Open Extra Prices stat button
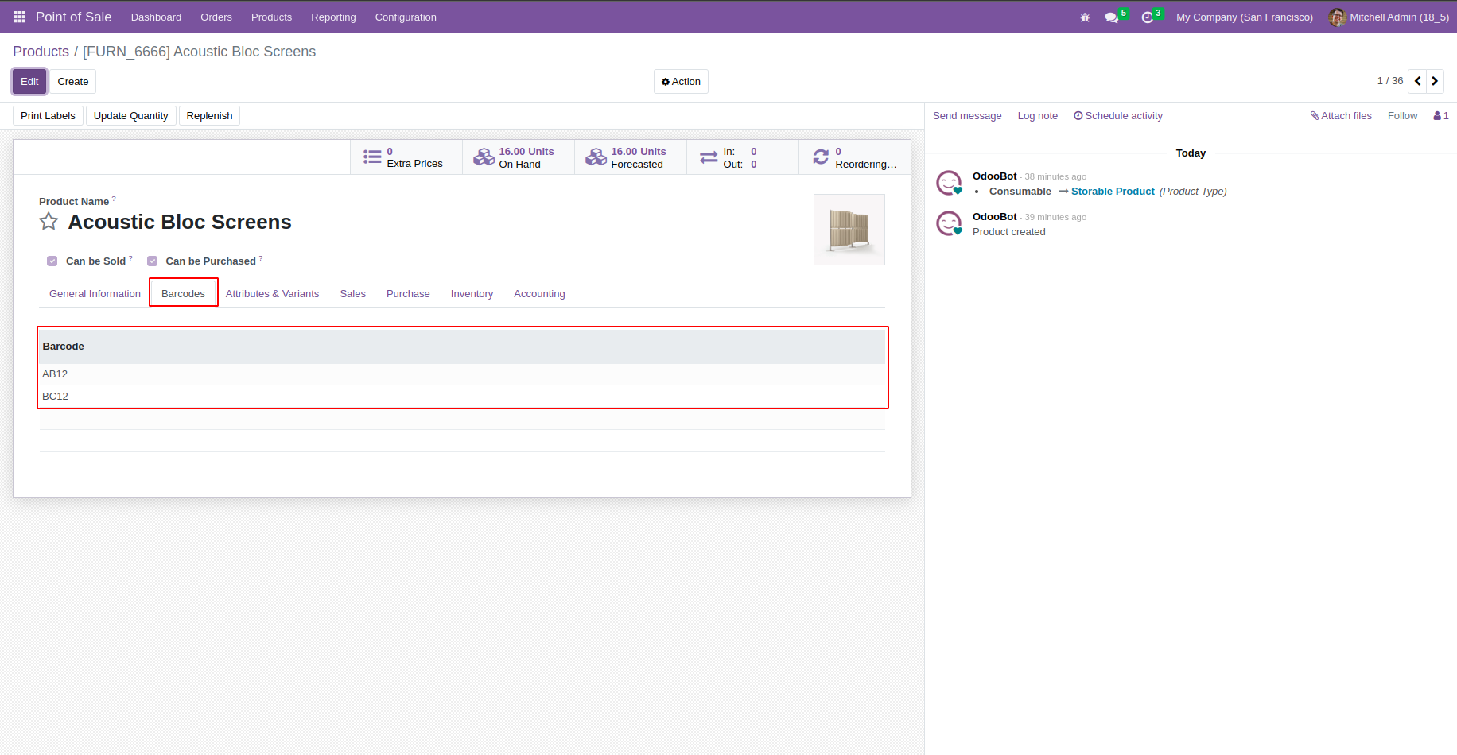This screenshot has height=755, width=1457. pyautogui.click(x=406, y=157)
